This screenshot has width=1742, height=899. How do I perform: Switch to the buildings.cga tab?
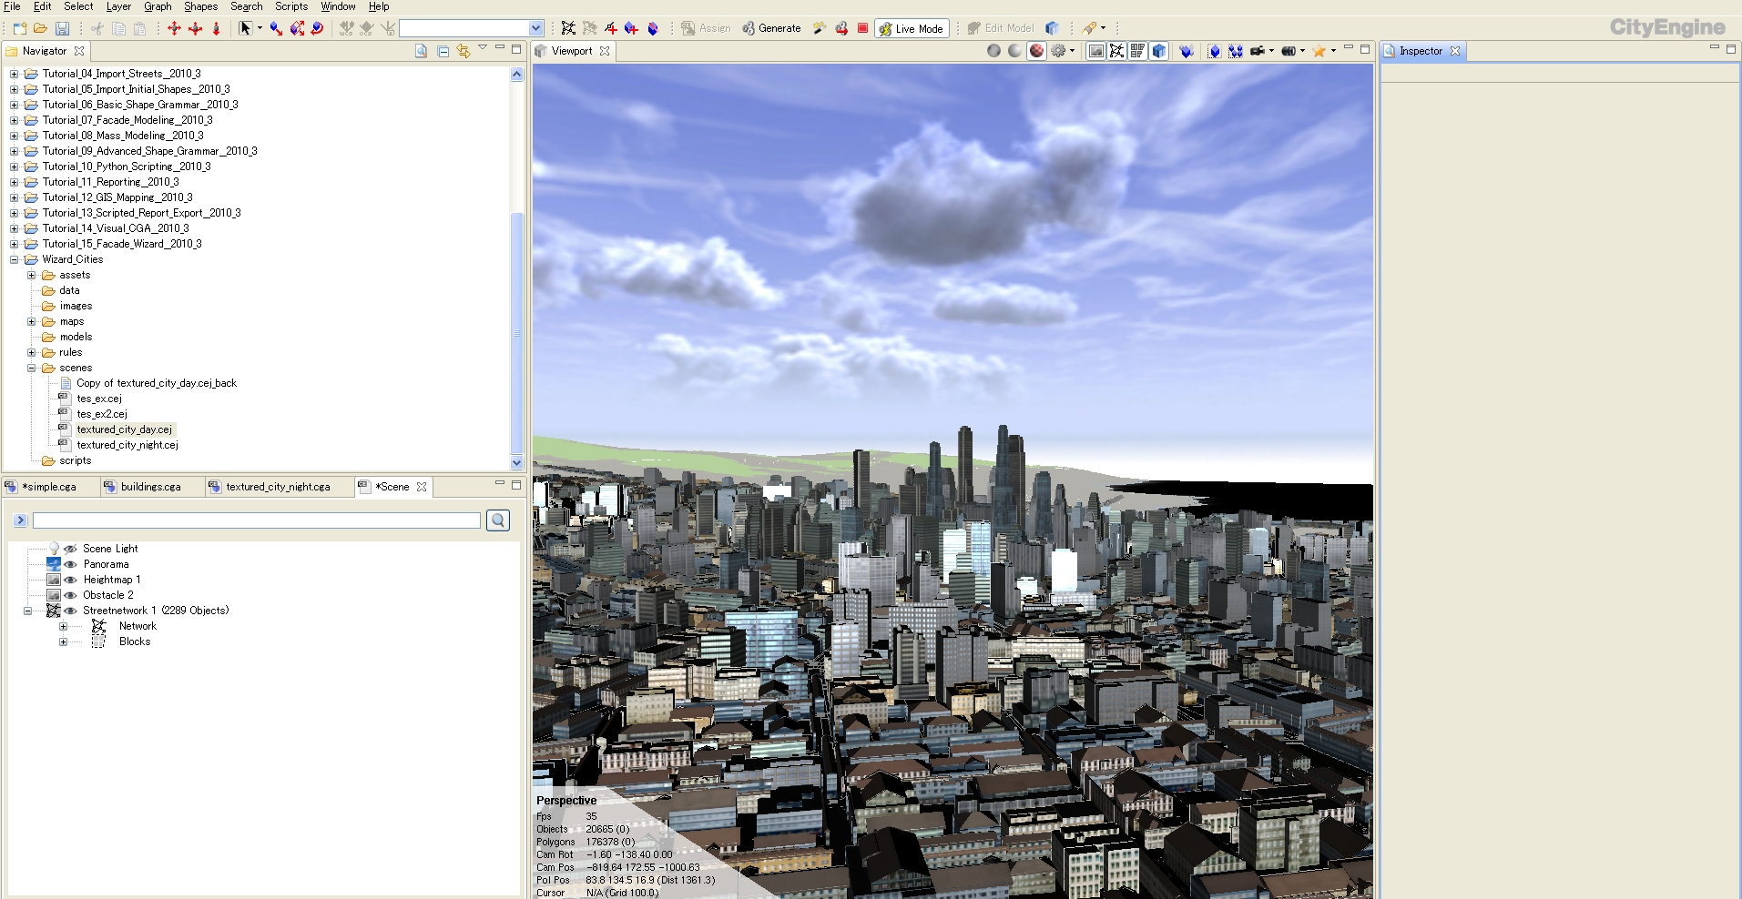coord(150,487)
